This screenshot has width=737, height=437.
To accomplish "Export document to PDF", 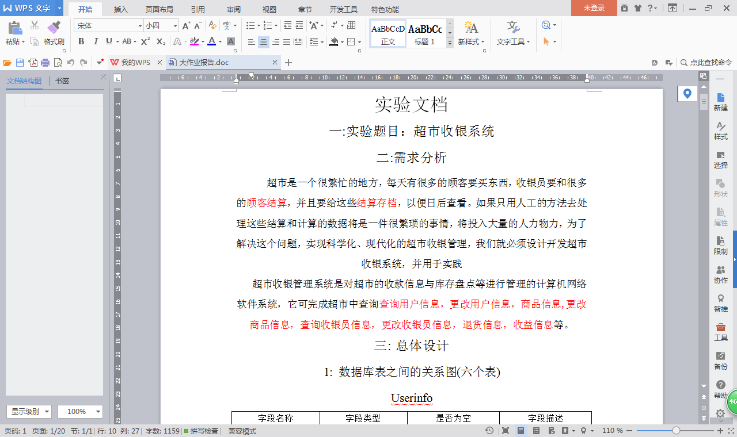I will pos(33,63).
